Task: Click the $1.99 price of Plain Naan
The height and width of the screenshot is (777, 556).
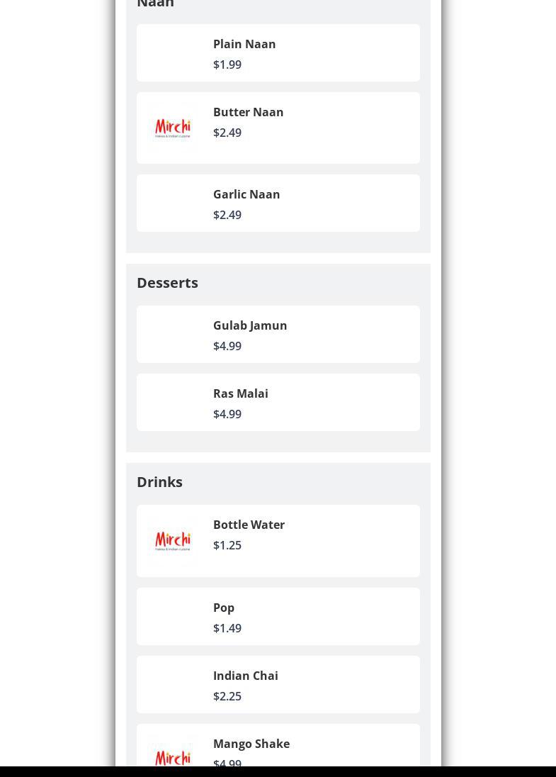Action: (227, 65)
